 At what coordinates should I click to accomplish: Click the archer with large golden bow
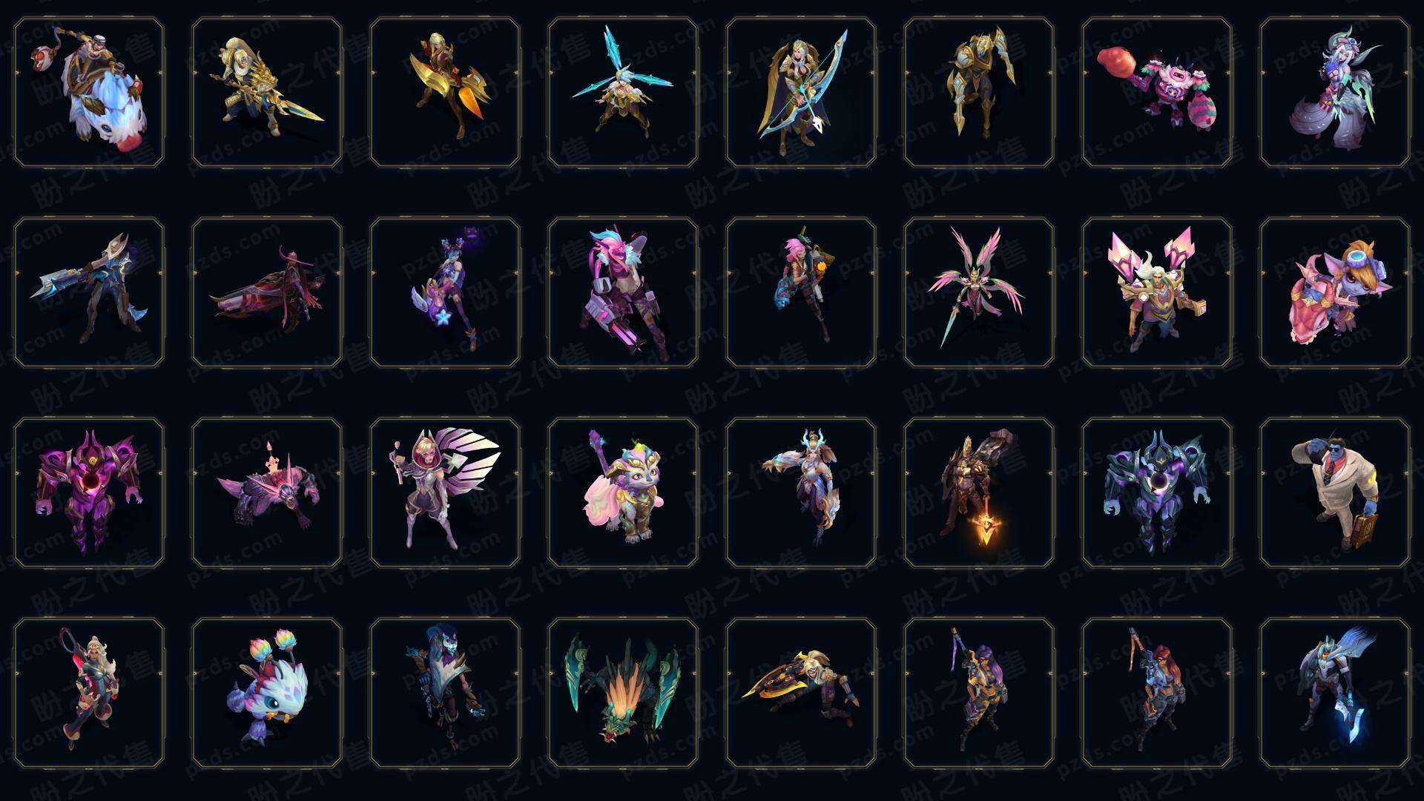[801, 93]
